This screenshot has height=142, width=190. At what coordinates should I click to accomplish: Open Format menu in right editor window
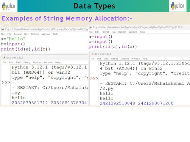point(105,32)
